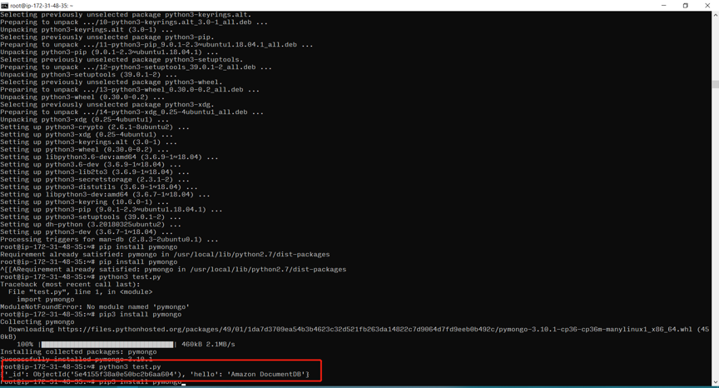Image resolution: width=719 pixels, height=388 pixels.
Task: Minimize the terminal window
Action: (663, 5)
